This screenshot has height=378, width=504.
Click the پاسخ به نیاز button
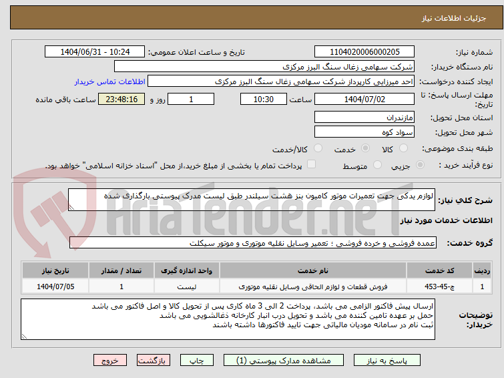387,361
